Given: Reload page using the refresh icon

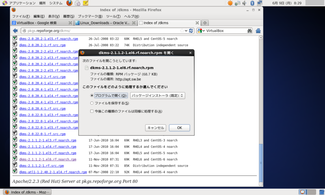Looking at the screenshot, I should point(191,30).
